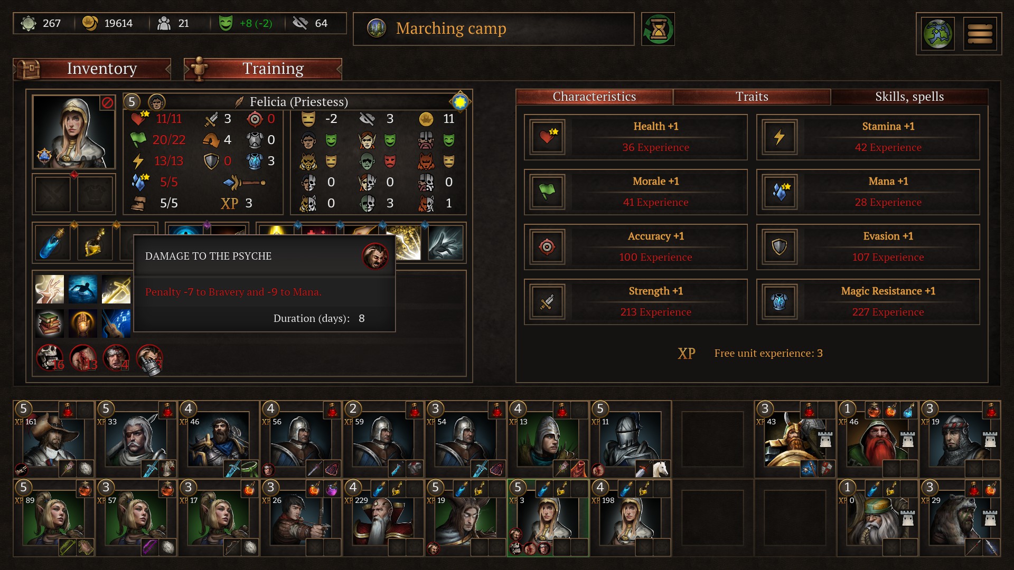The width and height of the screenshot is (1014, 570).
Task: Open the Characteristics tab
Action: point(594,97)
